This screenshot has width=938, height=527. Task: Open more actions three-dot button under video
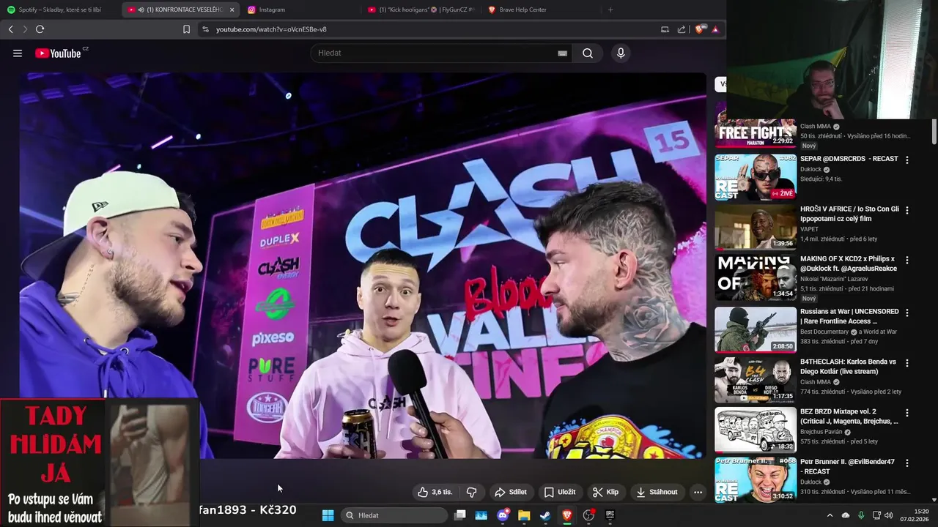698,492
